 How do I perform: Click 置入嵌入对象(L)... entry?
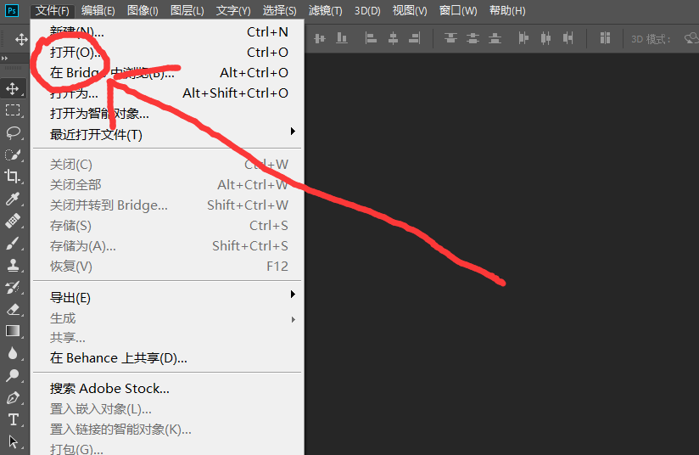(x=167, y=408)
